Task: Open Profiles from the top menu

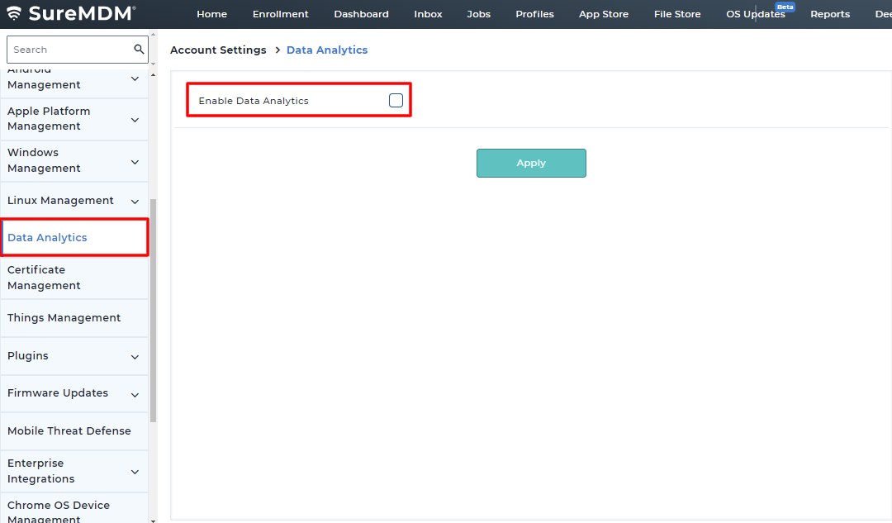Action: pyautogui.click(x=534, y=14)
